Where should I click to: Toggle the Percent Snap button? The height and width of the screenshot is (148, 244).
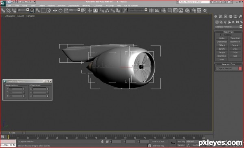tap(113, 11)
